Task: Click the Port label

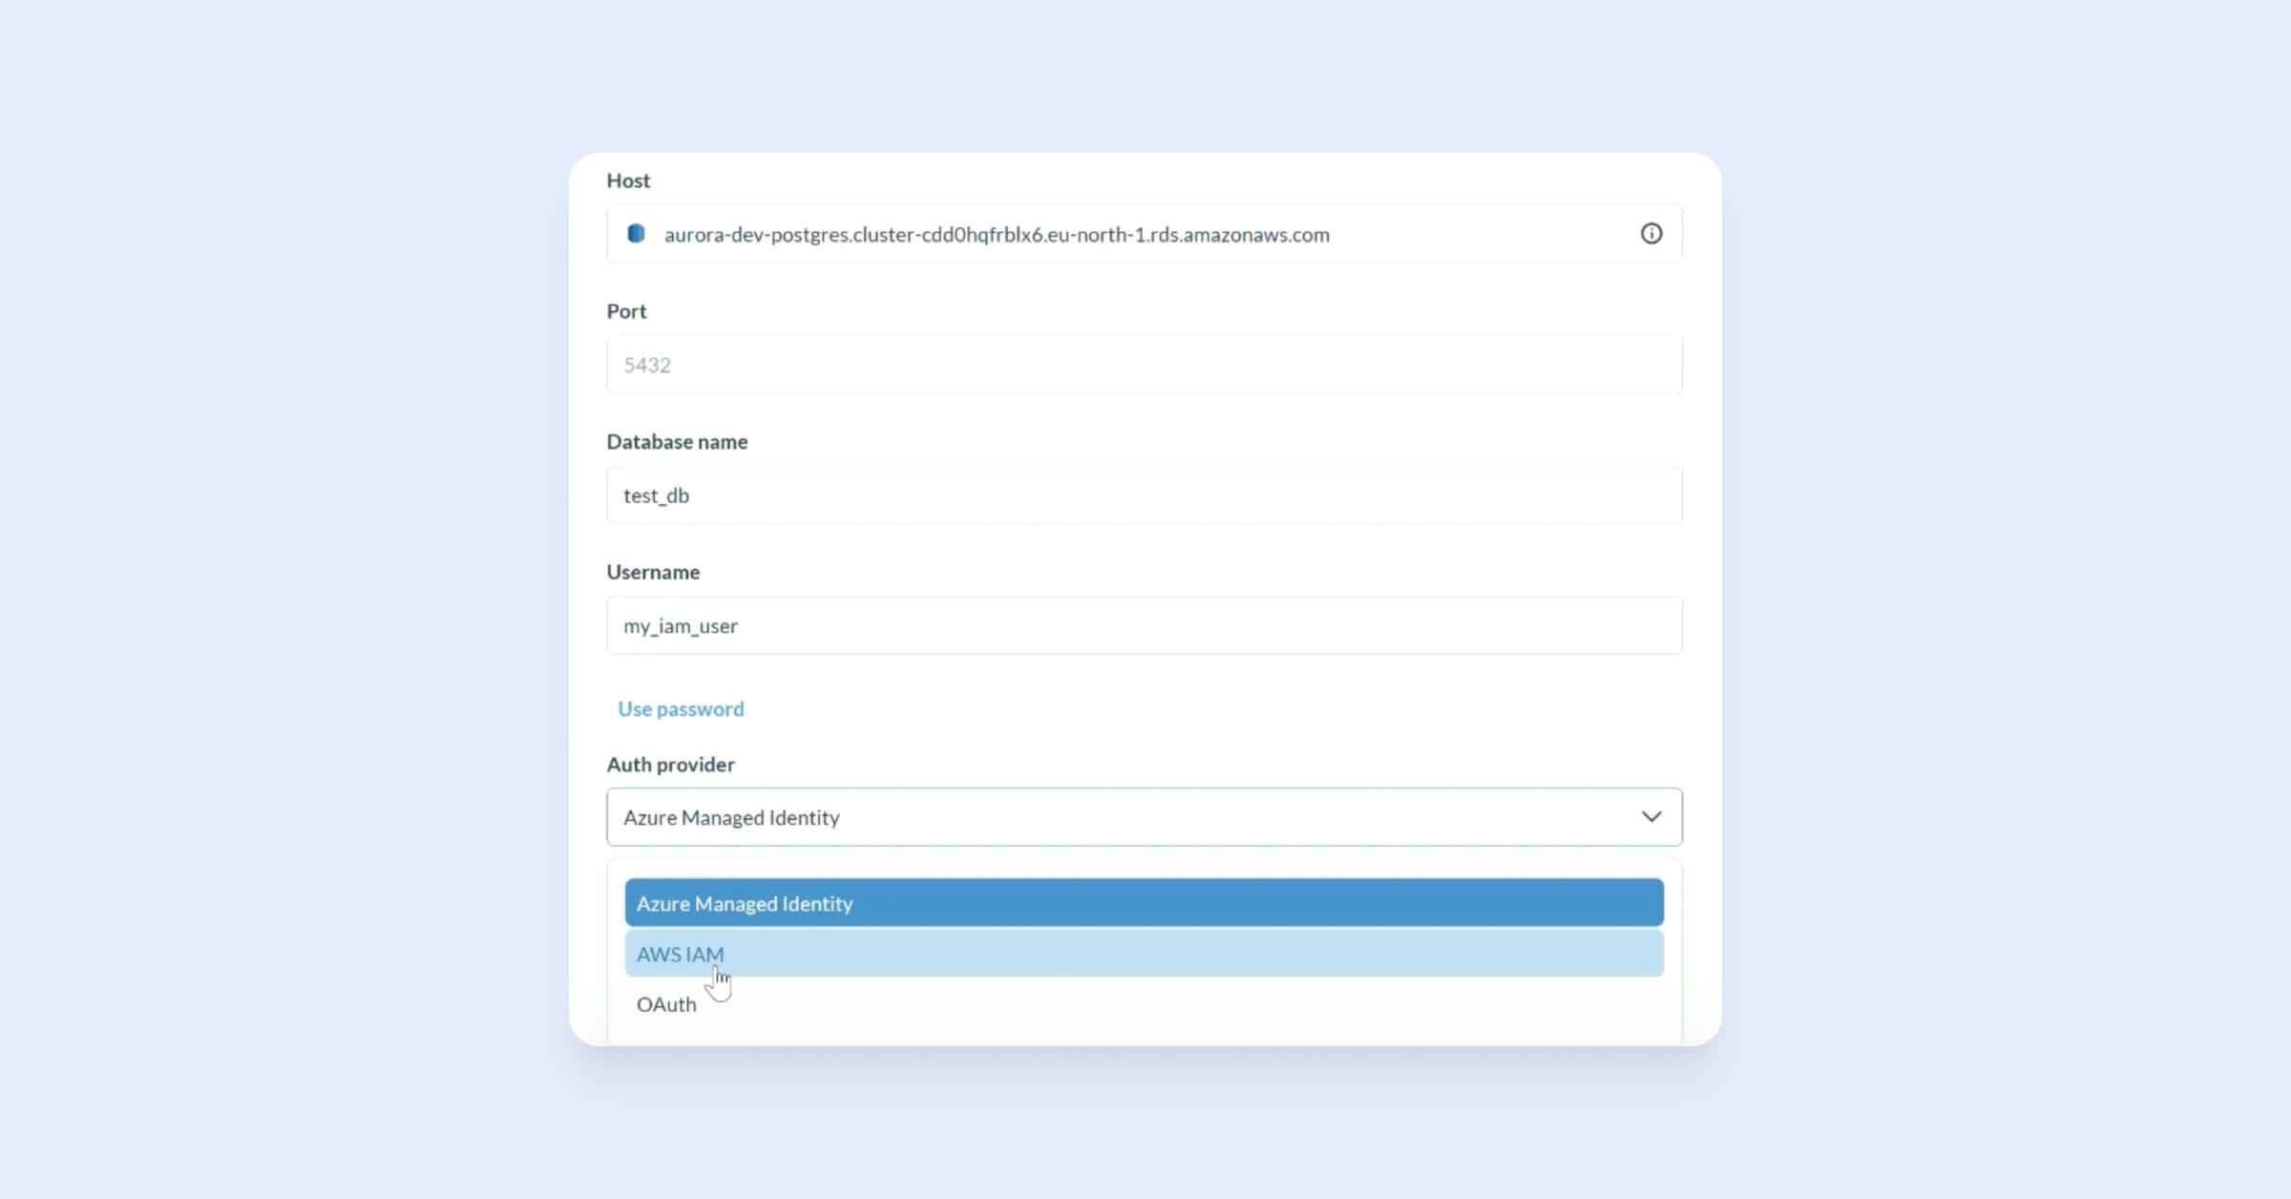Action: tap(626, 311)
